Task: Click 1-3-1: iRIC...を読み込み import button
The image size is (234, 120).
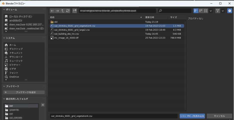Action: coord(192,116)
